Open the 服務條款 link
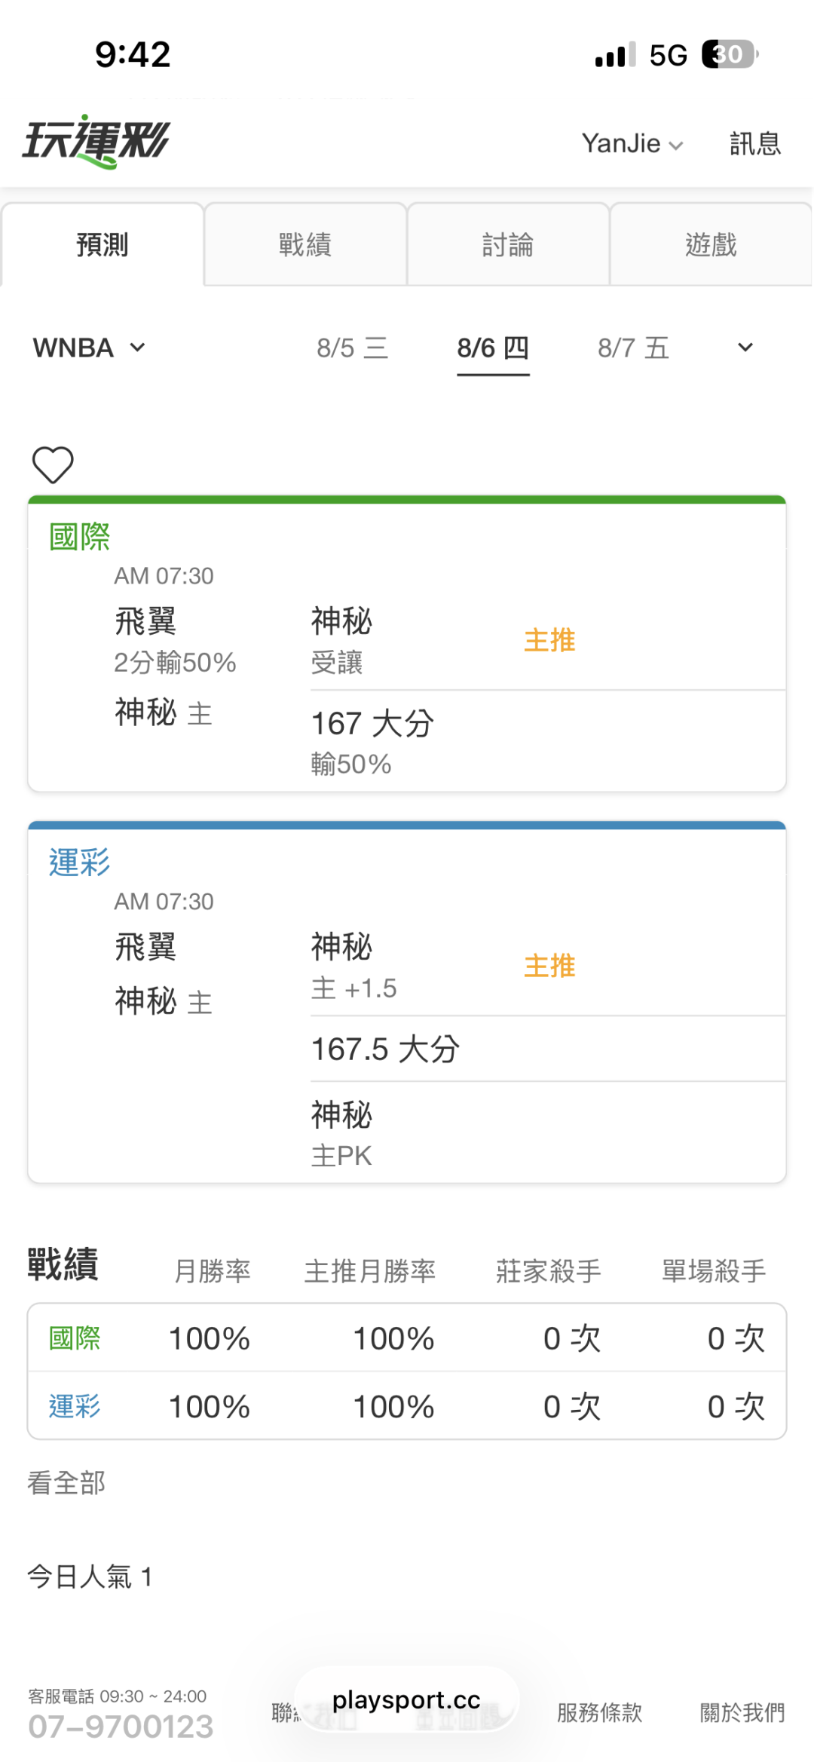 coord(599,1712)
